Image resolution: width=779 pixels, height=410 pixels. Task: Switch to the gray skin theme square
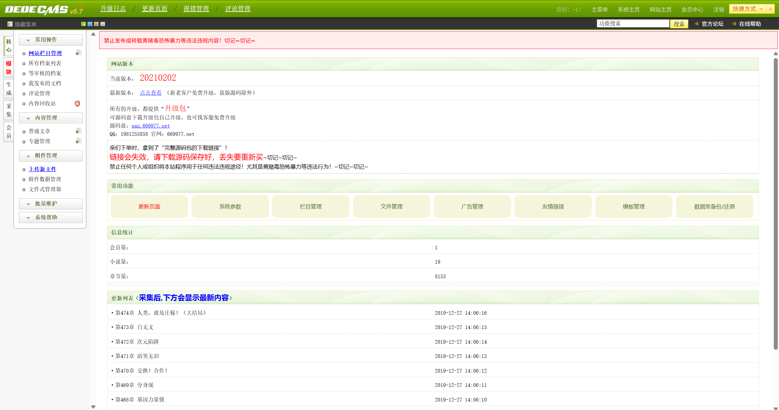coord(103,24)
